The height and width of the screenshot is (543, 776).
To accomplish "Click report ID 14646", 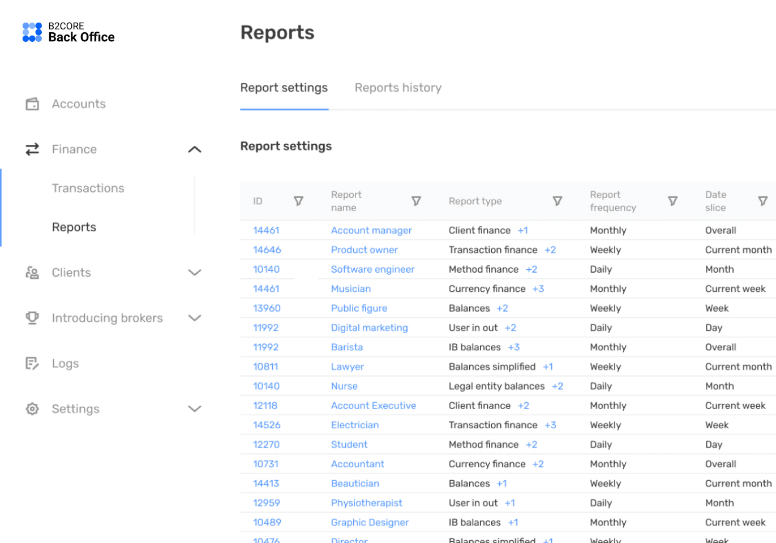I will [x=267, y=250].
